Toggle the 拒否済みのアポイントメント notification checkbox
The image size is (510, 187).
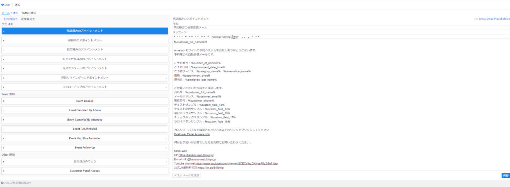[x=3, y=50]
